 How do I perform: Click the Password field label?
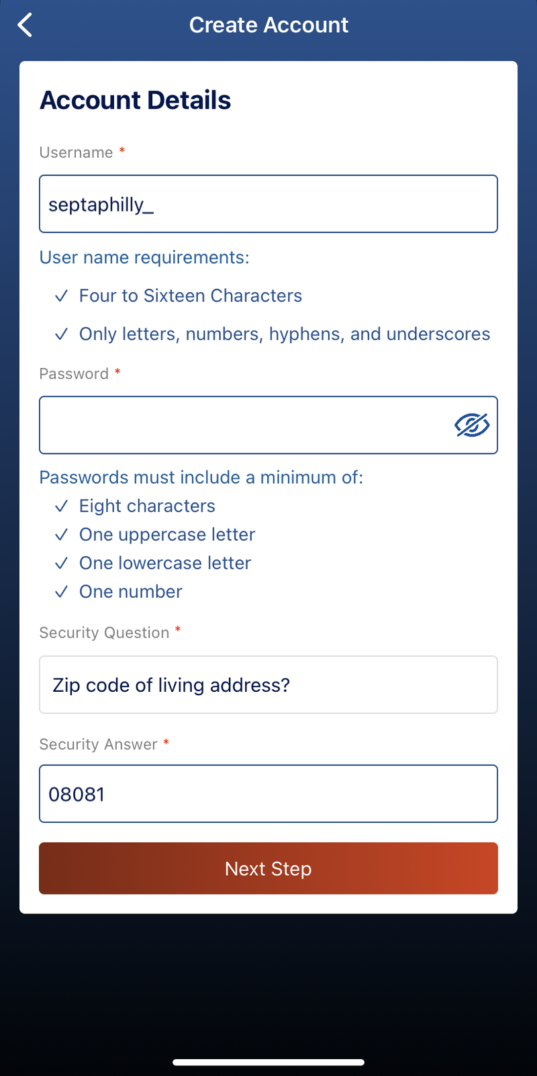pyautogui.click(x=74, y=373)
